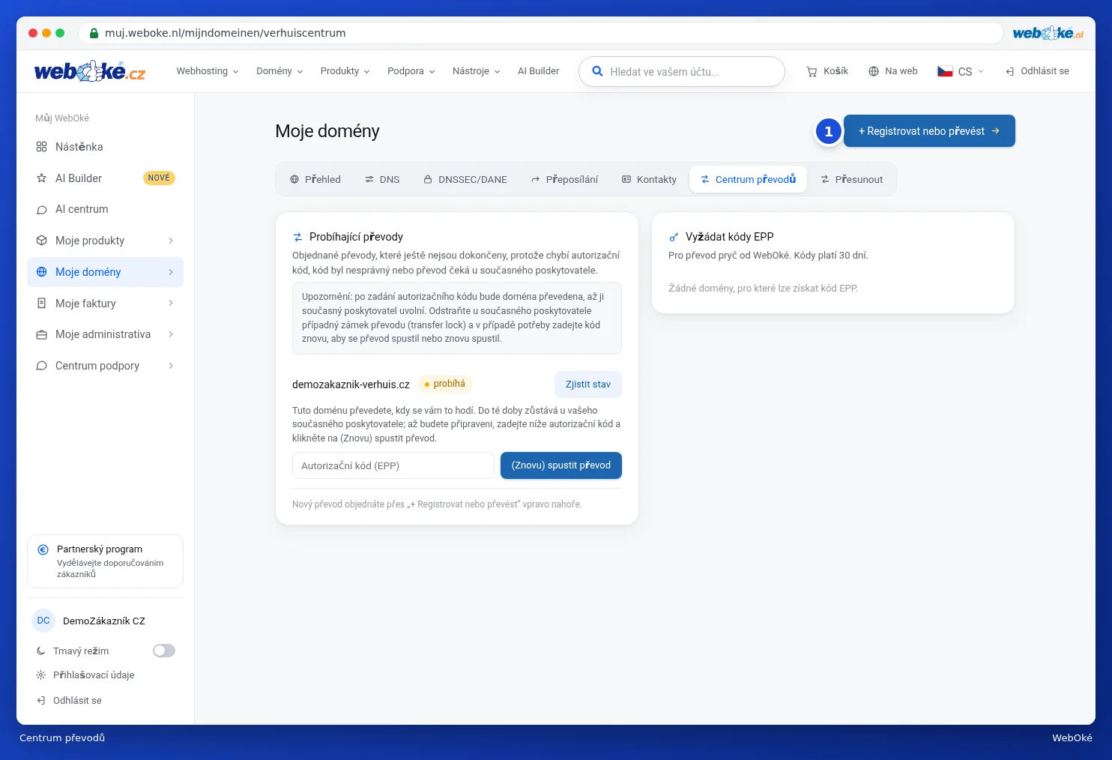Screen dimensions: 1112x760
Task: Switch to the Přesunout tab
Action: point(851,179)
